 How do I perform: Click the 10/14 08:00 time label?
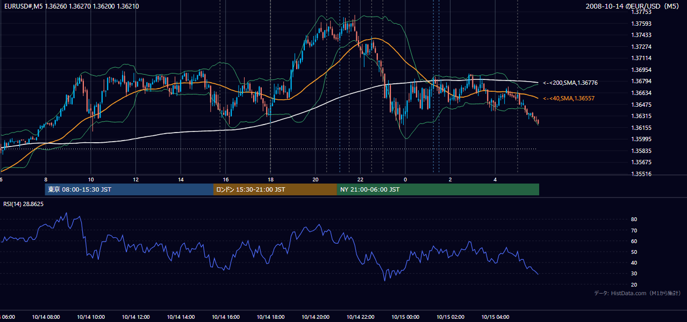click(46, 317)
